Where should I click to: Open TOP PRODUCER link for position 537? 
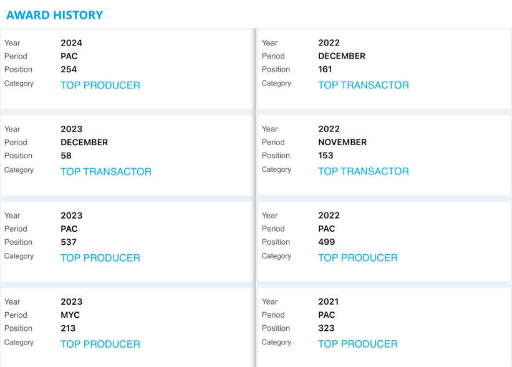tap(100, 258)
